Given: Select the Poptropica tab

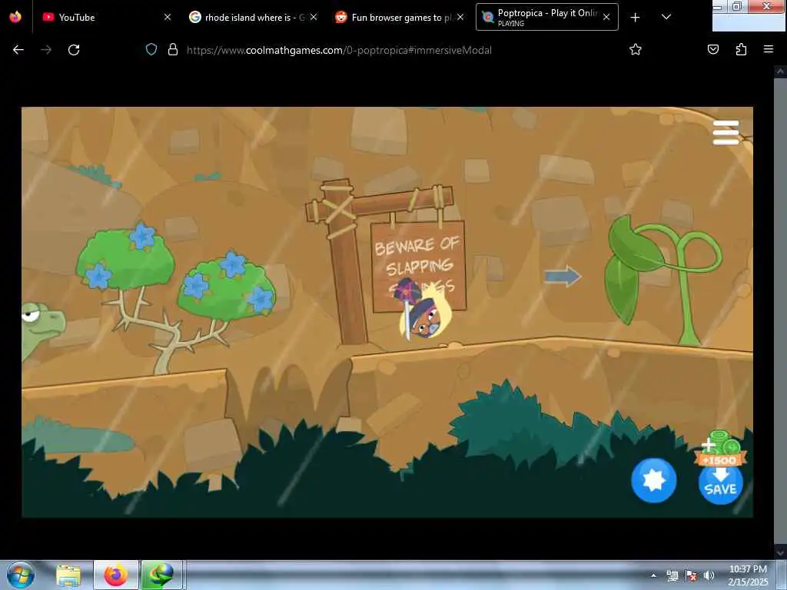Looking at the screenshot, I should (546, 17).
